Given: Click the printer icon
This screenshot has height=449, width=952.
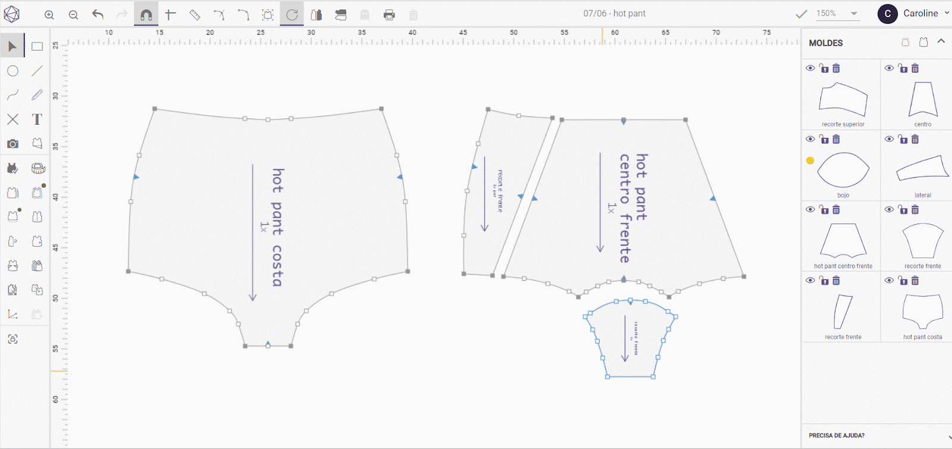Looking at the screenshot, I should (x=389, y=15).
